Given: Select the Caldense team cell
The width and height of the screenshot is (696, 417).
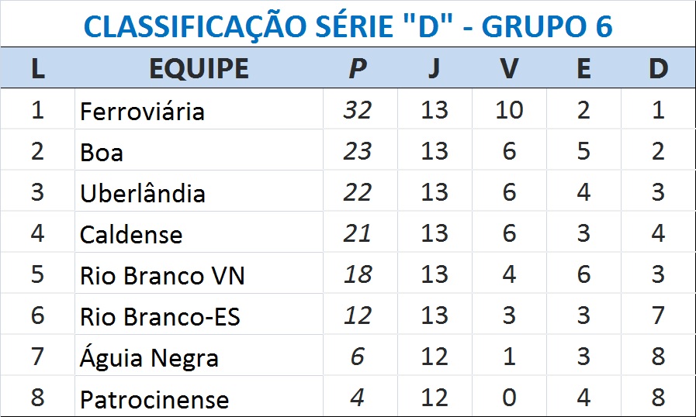Looking at the screenshot, I should (131, 234).
